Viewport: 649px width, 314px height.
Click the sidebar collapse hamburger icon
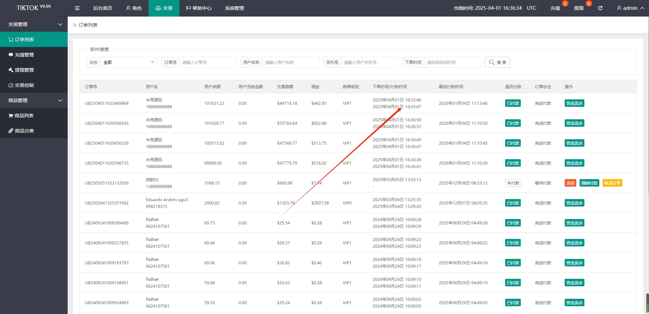[77, 8]
